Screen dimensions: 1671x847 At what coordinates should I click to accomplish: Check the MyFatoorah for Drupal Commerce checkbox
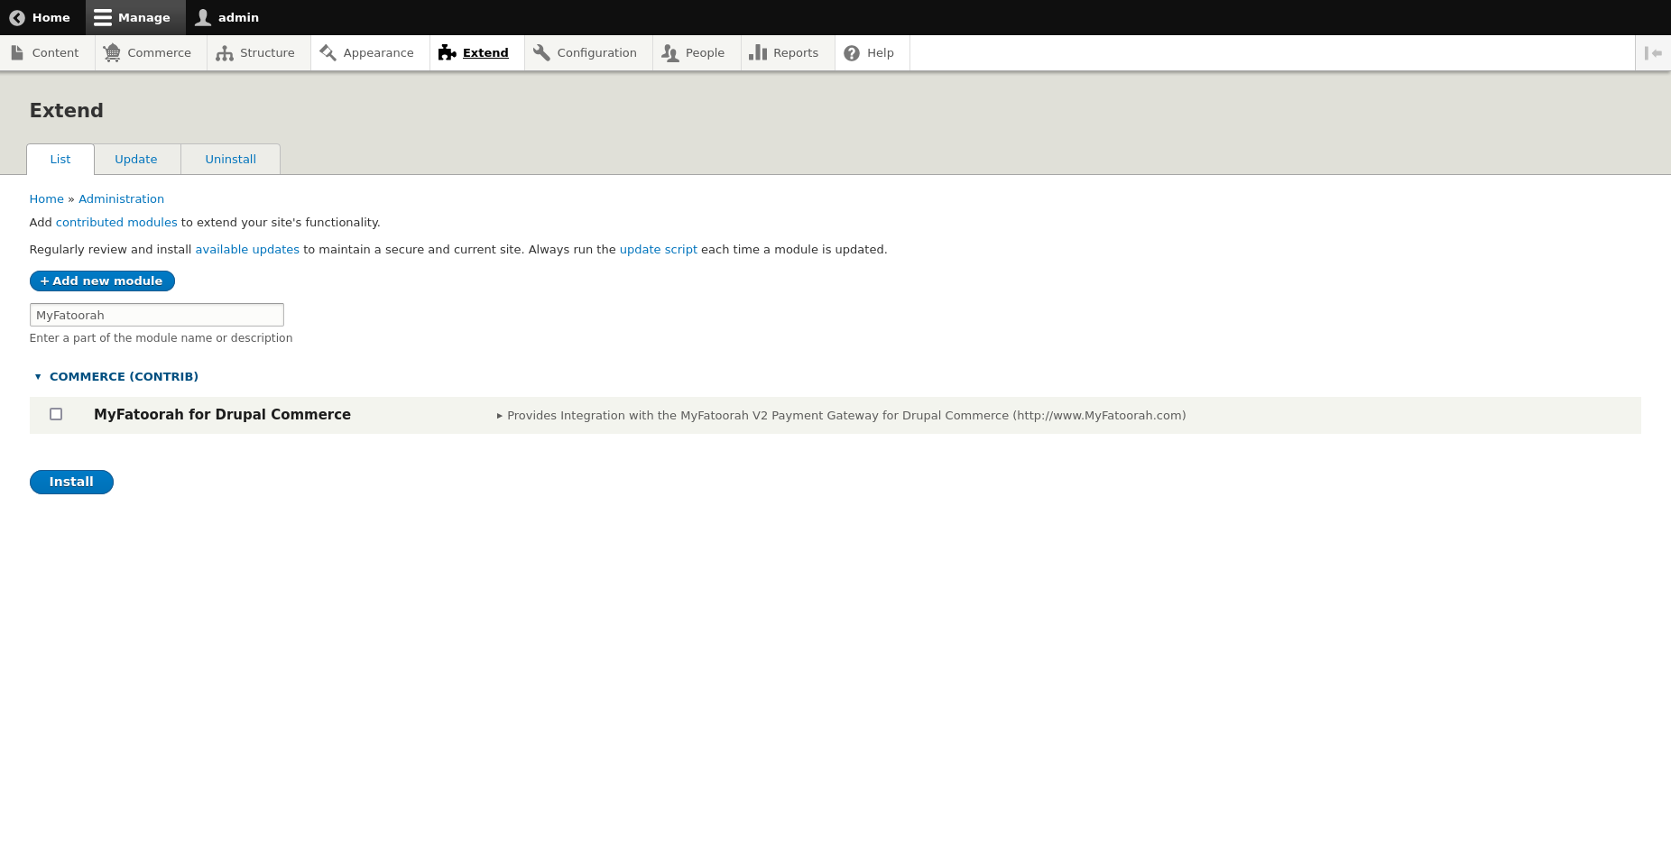click(x=56, y=414)
